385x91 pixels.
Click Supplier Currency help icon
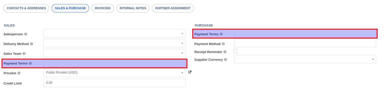click(225, 59)
